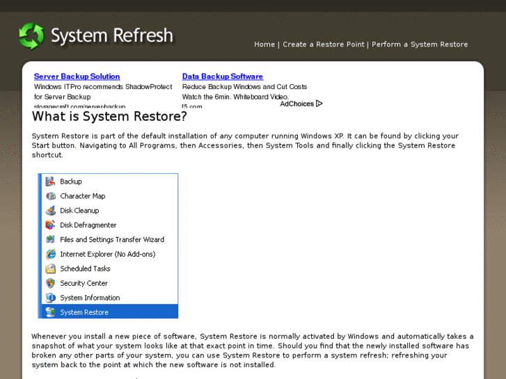This screenshot has height=379, width=506.
Task: Click the ad text 'Windows ITPro recommends ShadowProtect'
Action: coord(103,87)
